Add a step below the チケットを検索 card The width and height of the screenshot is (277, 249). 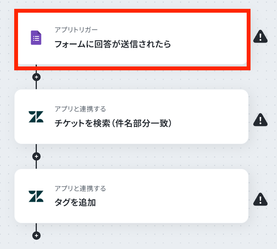tap(36, 156)
